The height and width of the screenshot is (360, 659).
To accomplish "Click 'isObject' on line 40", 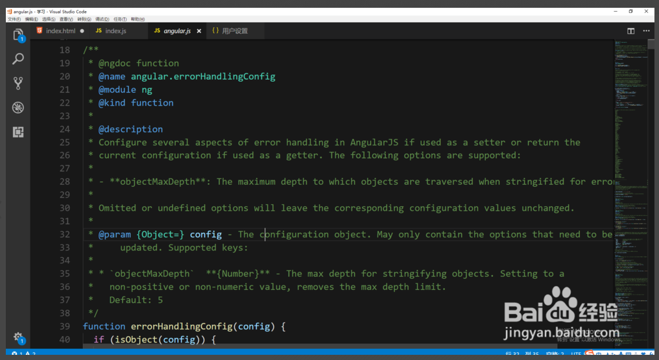I will tap(136, 339).
